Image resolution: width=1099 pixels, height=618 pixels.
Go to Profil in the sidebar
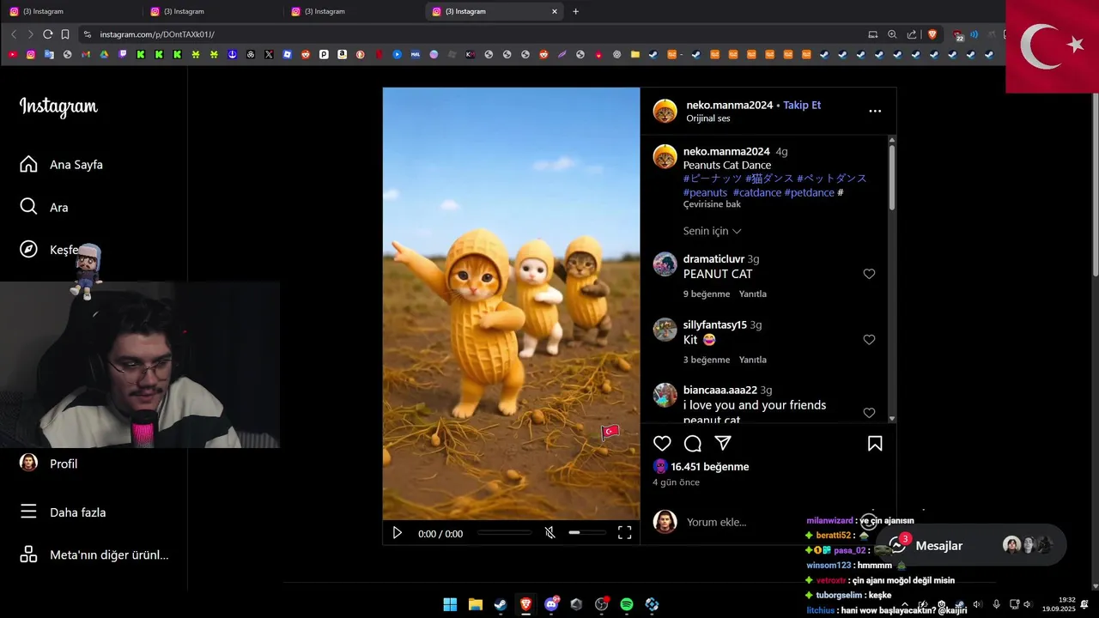click(x=49, y=463)
